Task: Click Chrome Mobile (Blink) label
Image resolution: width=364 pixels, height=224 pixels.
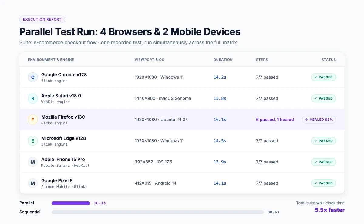Action: [x=64, y=187]
